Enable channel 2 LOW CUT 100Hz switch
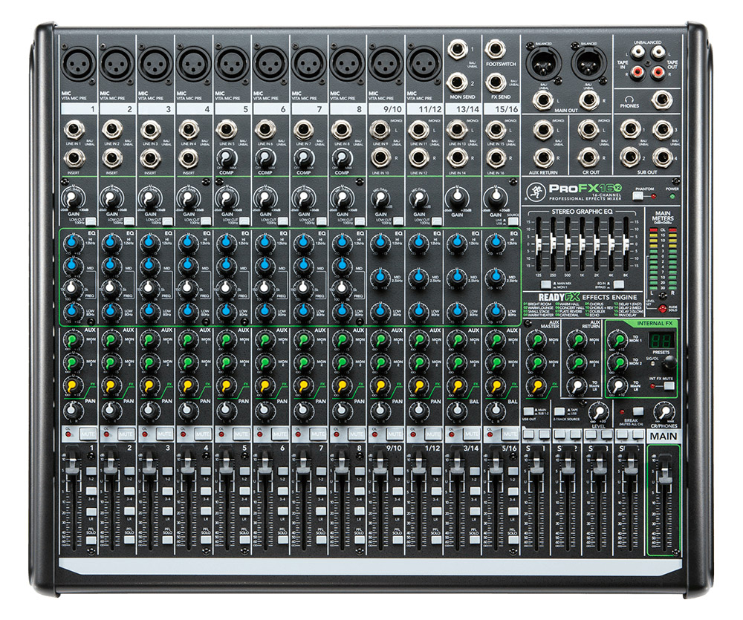Screen dimensions: 743x620 coord(131,221)
